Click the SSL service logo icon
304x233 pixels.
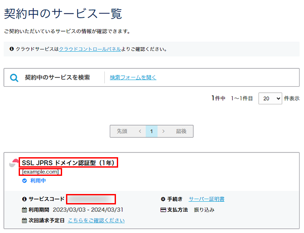coord(14,163)
